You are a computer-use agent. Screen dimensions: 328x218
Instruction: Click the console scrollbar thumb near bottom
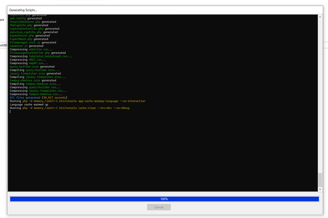coord(321,180)
